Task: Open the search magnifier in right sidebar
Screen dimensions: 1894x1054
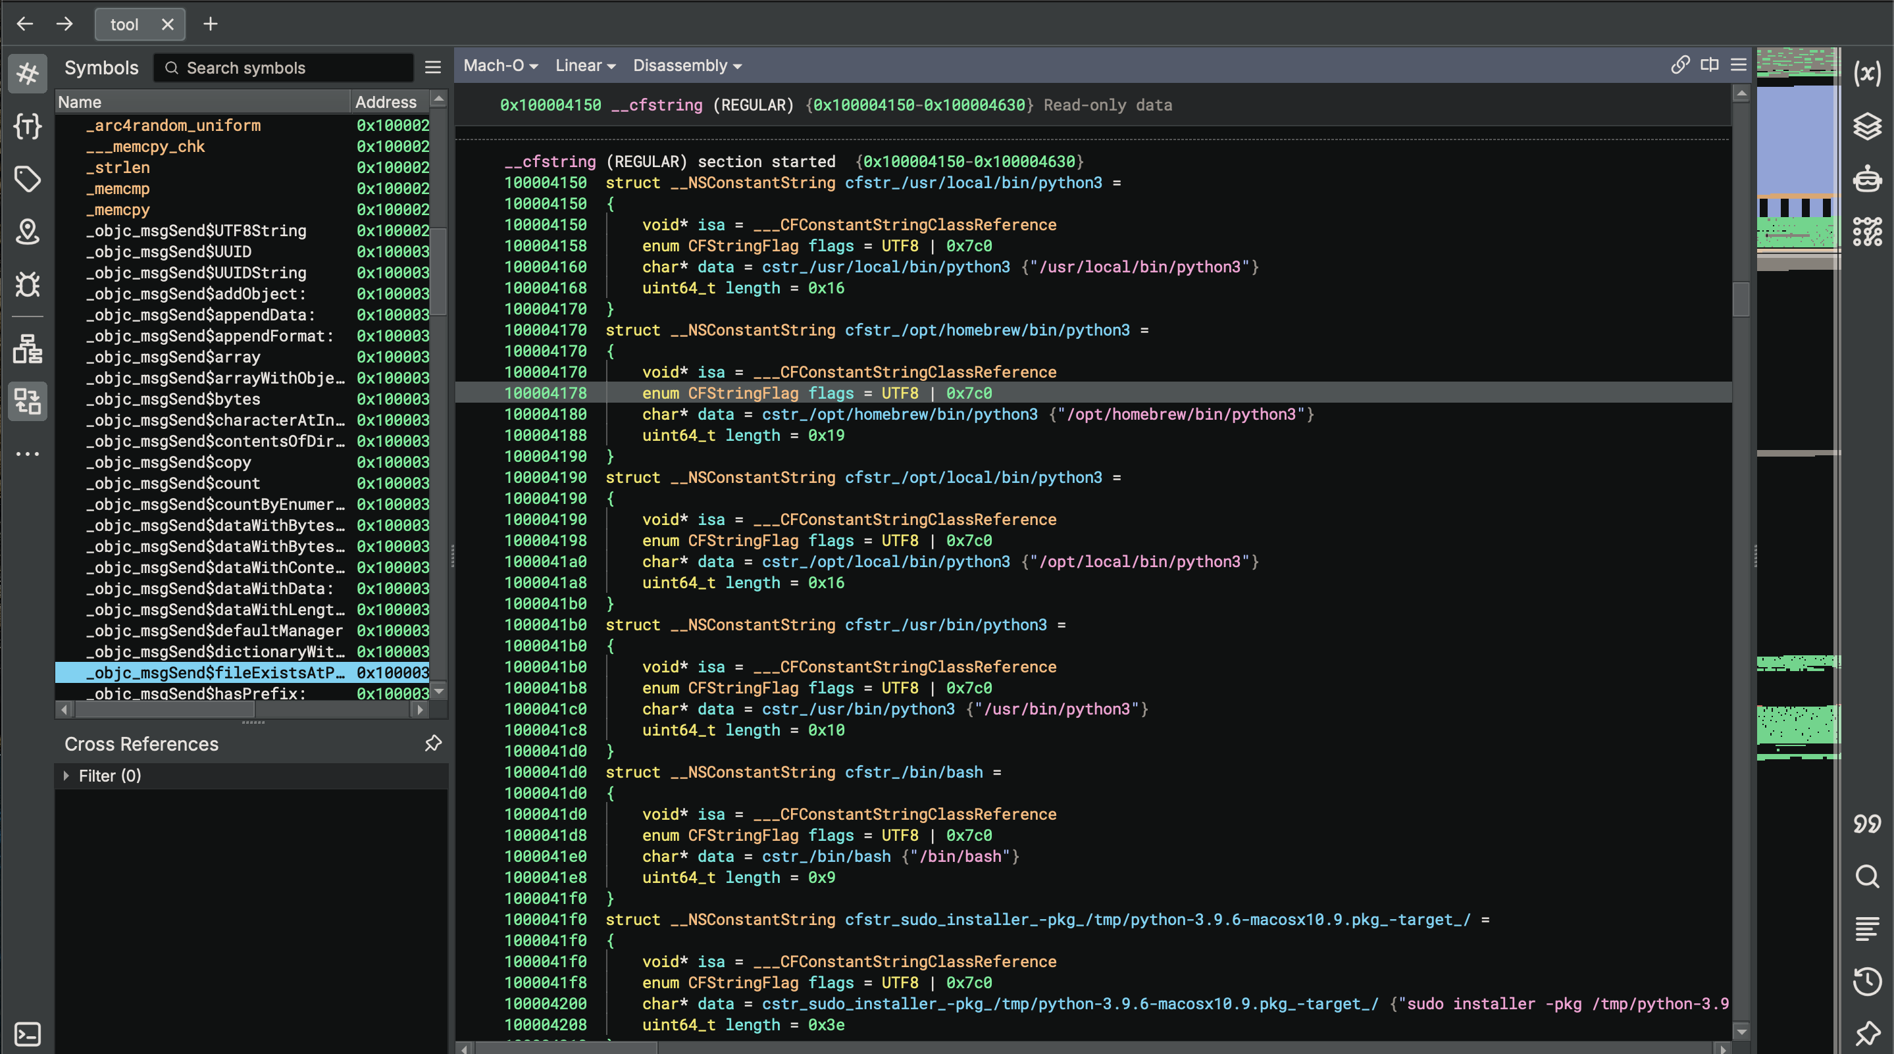Action: (x=1867, y=876)
